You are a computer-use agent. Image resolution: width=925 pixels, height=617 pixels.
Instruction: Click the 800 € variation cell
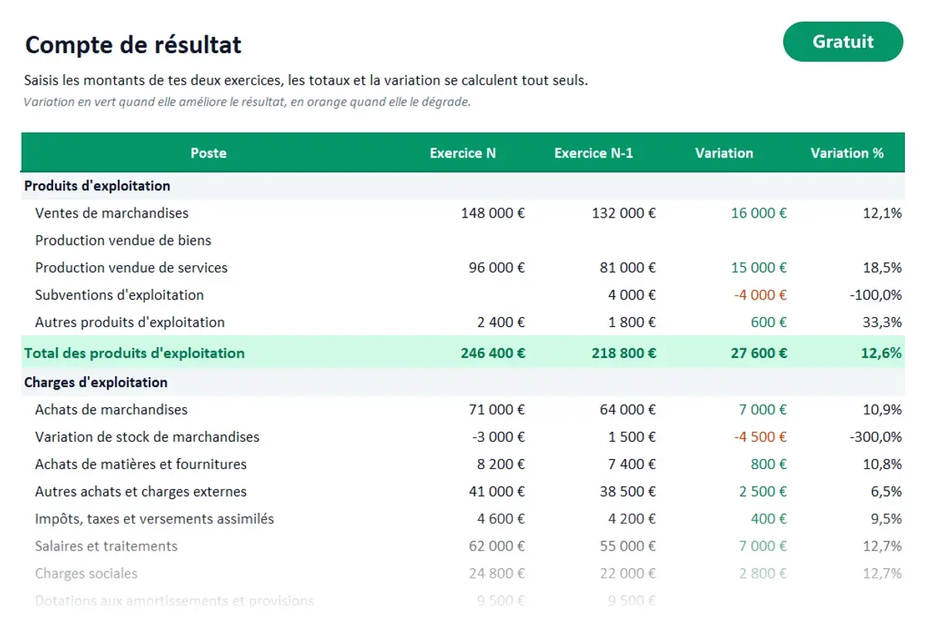(769, 464)
